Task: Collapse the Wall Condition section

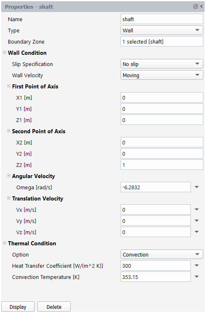Action: (5, 52)
